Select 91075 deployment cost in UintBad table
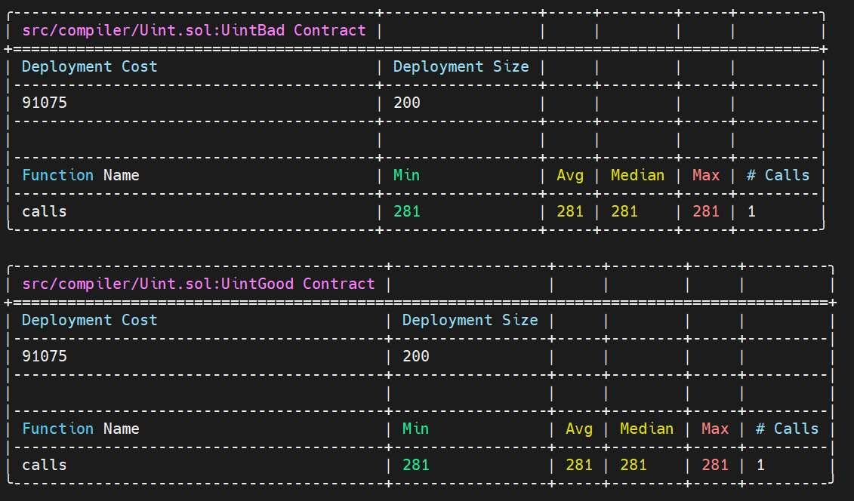The width and height of the screenshot is (854, 501). (x=44, y=103)
